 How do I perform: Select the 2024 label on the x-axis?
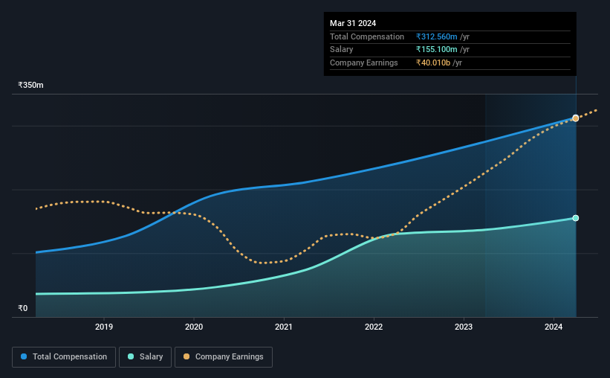point(554,327)
